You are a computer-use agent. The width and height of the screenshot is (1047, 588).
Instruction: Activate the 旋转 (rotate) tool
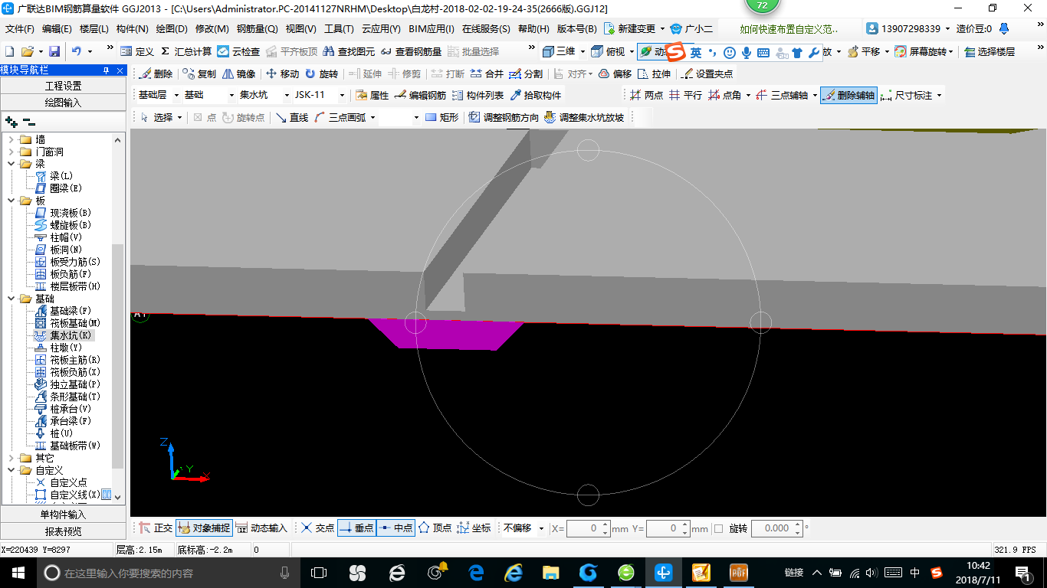tap(322, 74)
